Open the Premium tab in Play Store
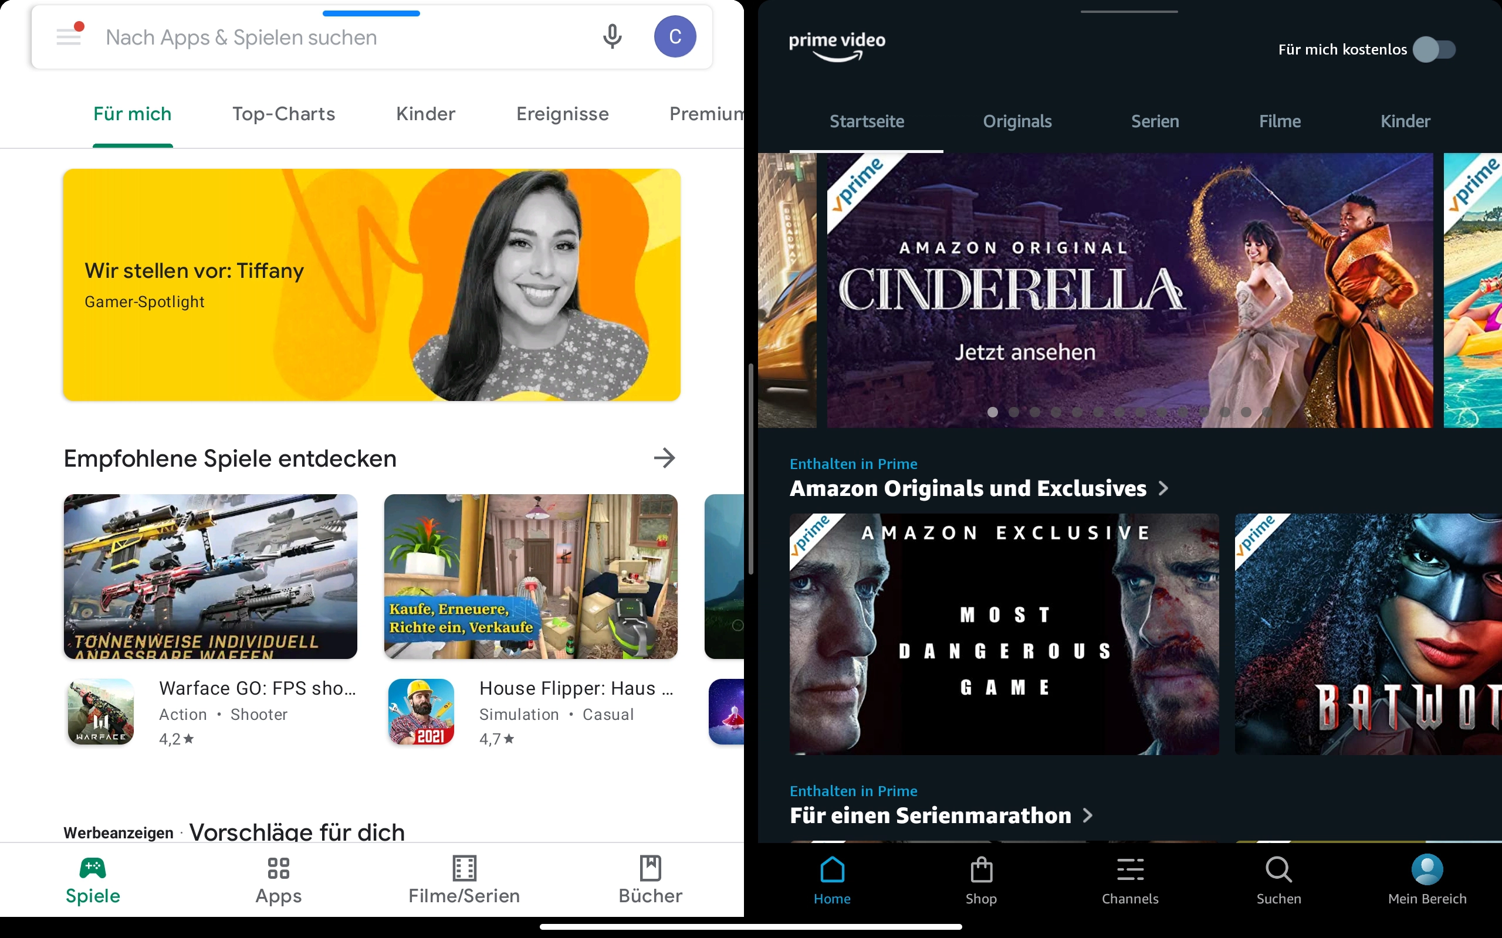 pyautogui.click(x=706, y=114)
